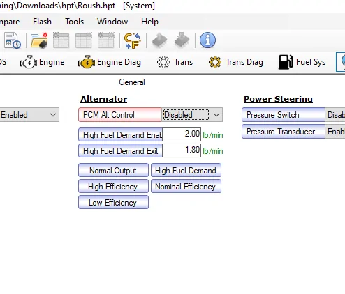This screenshot has width=345, height=294.
Task: Click the Normal Output table button
Action: [113, 170]
